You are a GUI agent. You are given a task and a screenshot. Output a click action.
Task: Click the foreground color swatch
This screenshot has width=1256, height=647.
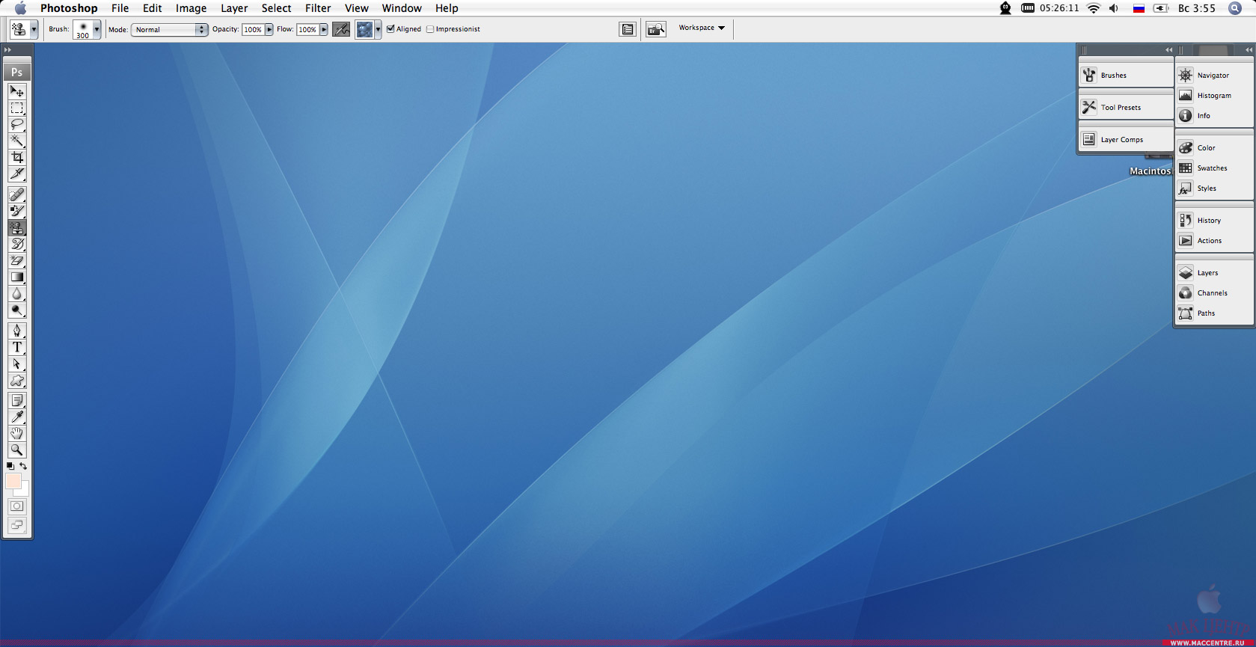click(13, 481)
